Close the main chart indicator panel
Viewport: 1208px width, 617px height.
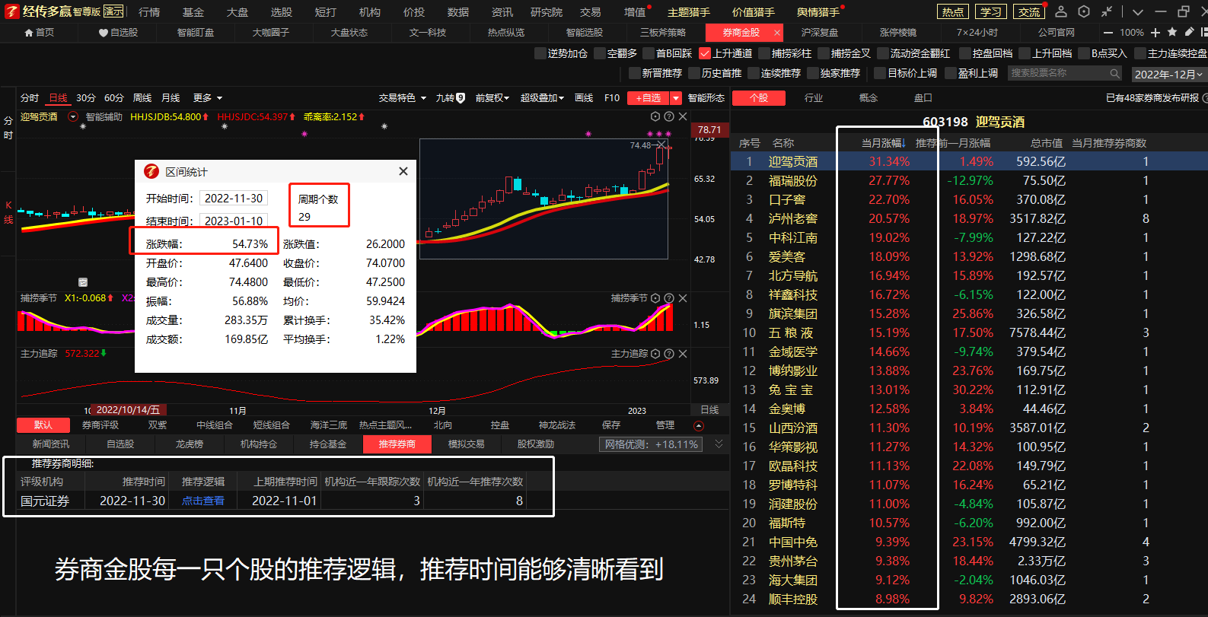pos(683,116)
